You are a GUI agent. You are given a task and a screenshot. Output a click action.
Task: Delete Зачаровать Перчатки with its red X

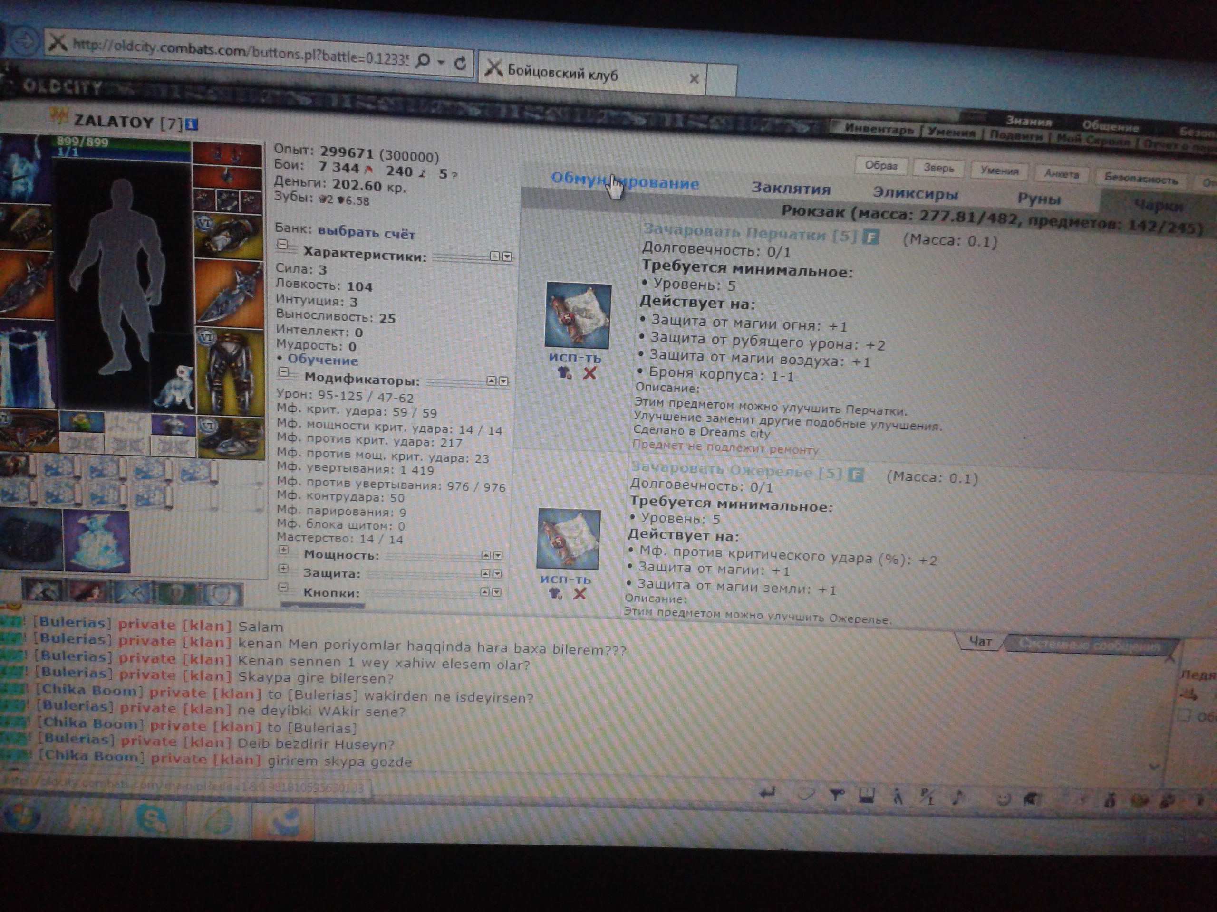(x=589, y=373)
